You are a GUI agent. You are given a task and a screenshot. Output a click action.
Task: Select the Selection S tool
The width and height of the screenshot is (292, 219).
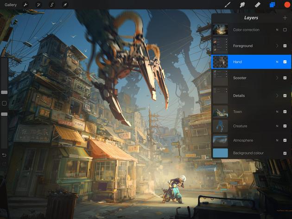pyautogui.click(x=52, y=5)
